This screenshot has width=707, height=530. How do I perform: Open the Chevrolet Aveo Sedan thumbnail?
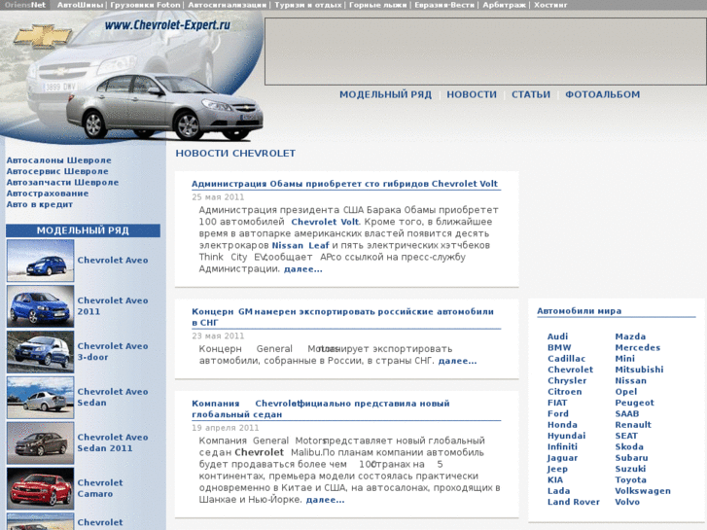[x=41, y=398]
